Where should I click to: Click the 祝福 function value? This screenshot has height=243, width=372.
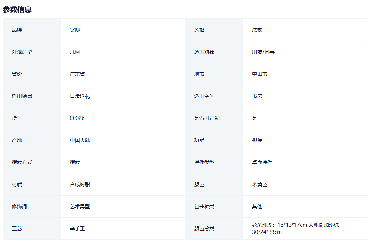click(x=257, y=140)
